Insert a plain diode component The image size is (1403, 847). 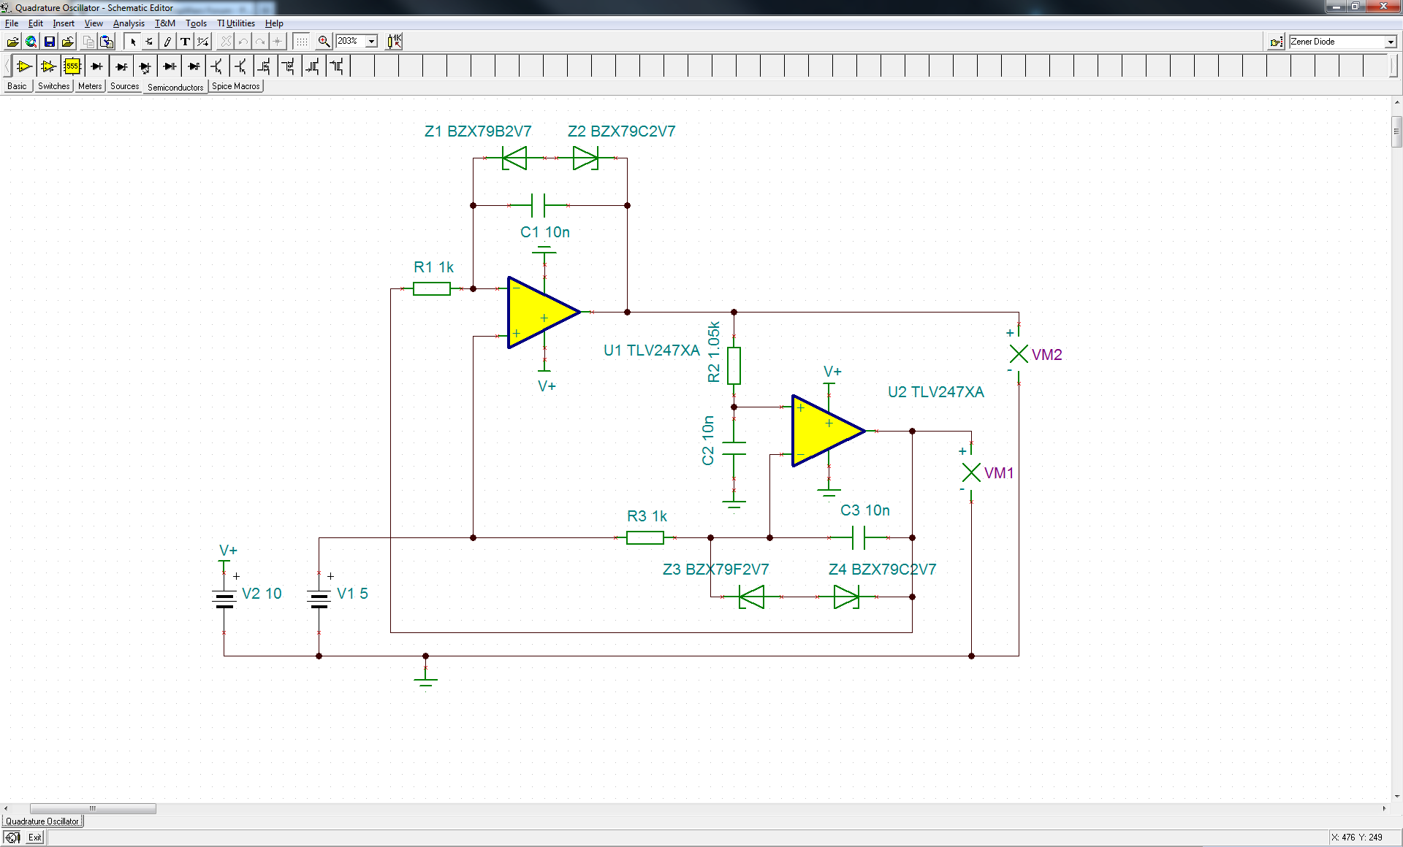pos(96,66)
